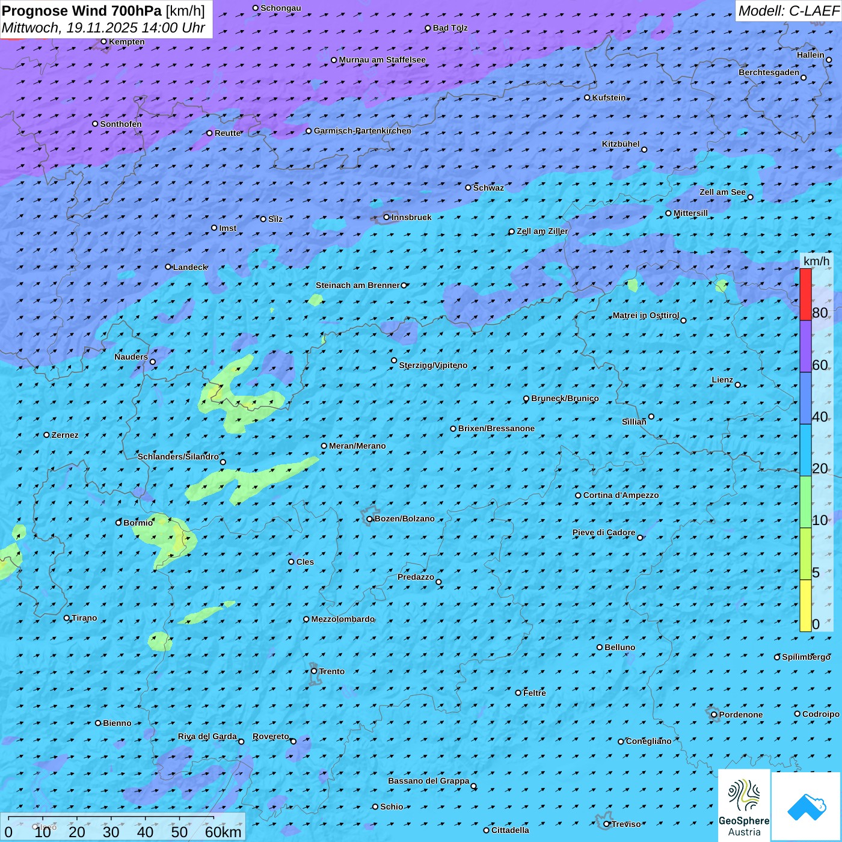
Task: Select the Bozen/Bolzano city marker
Action: pyautogui.click(x=369, y=519)
